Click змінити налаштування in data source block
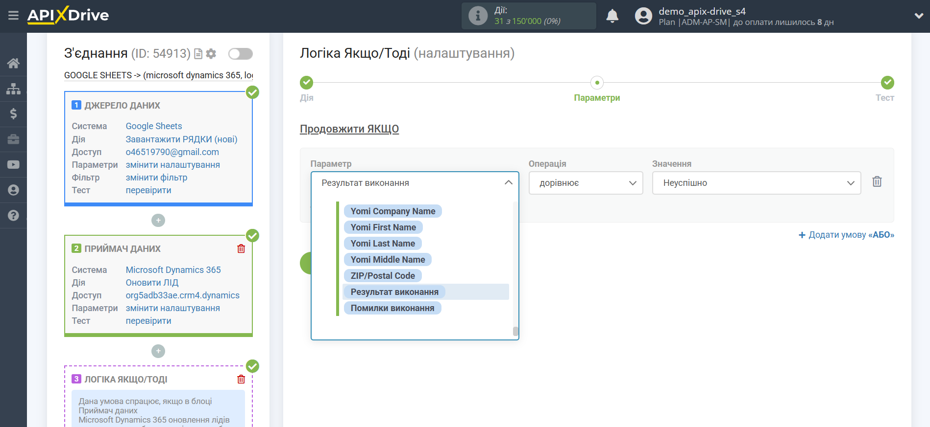Screen dimensions: 930x427 click(x=172, y=165)
